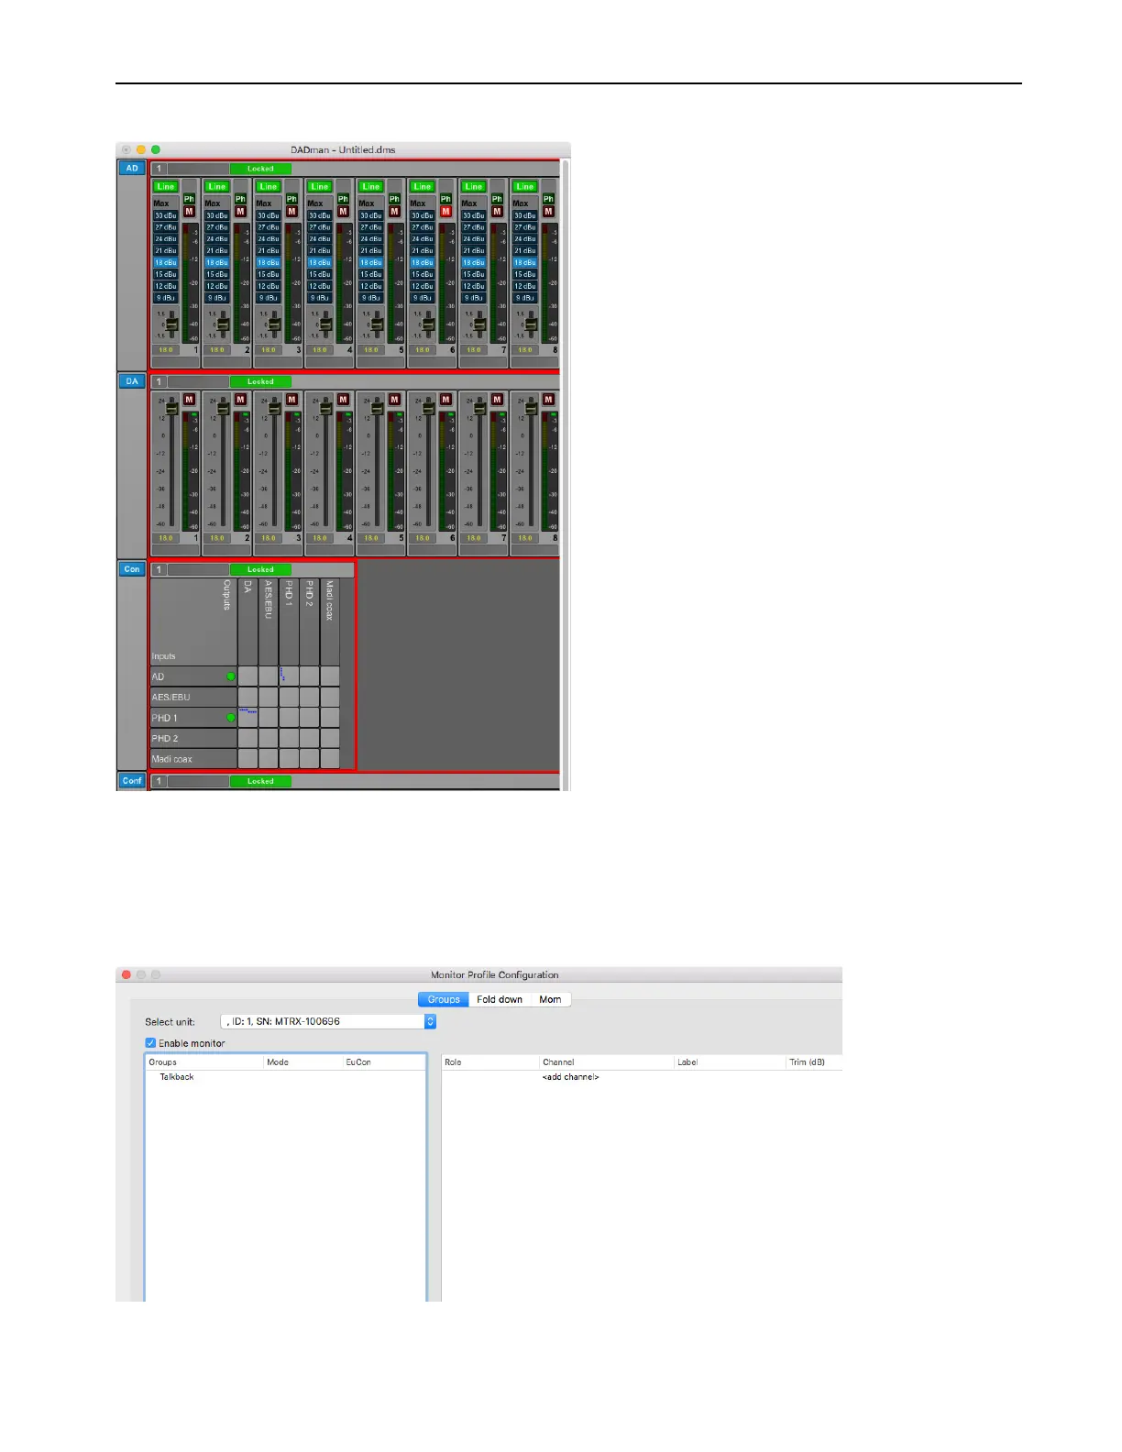Mute AD channel 1 with M button
Image resolution: width=1122 pixels, height=1452 pixels.
pos(190,212)
